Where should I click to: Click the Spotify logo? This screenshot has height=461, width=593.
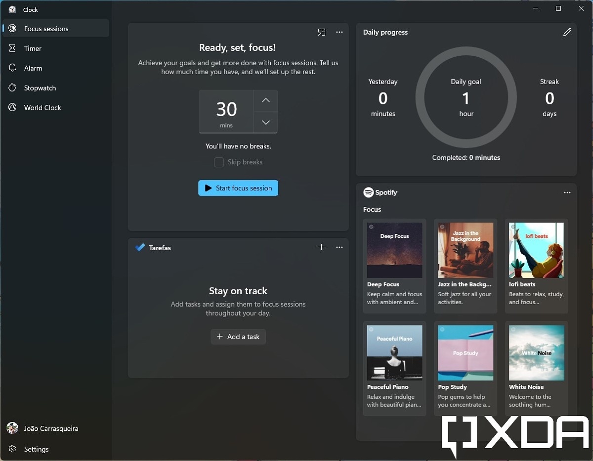tap(381, 192)
